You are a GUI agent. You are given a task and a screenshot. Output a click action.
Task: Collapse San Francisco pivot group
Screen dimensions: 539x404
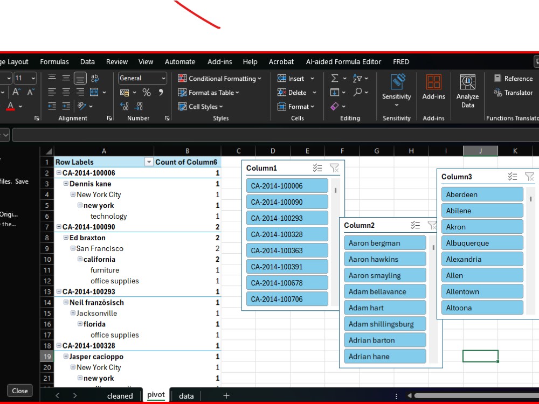click(x=73, y=248)
